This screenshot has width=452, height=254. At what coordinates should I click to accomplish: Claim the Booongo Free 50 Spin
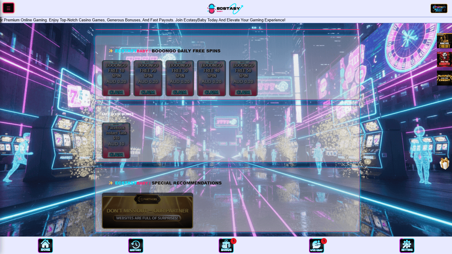pyautogui.click(x=243, y=92)
